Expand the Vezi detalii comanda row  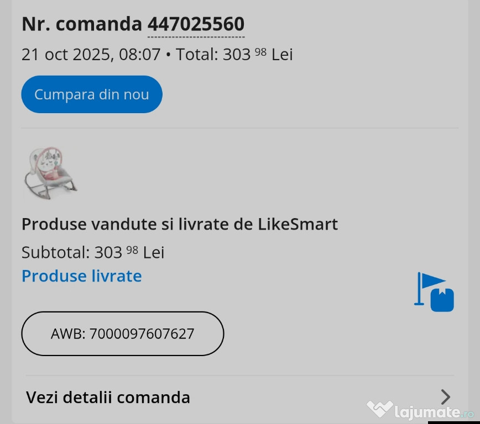(239, 397)
